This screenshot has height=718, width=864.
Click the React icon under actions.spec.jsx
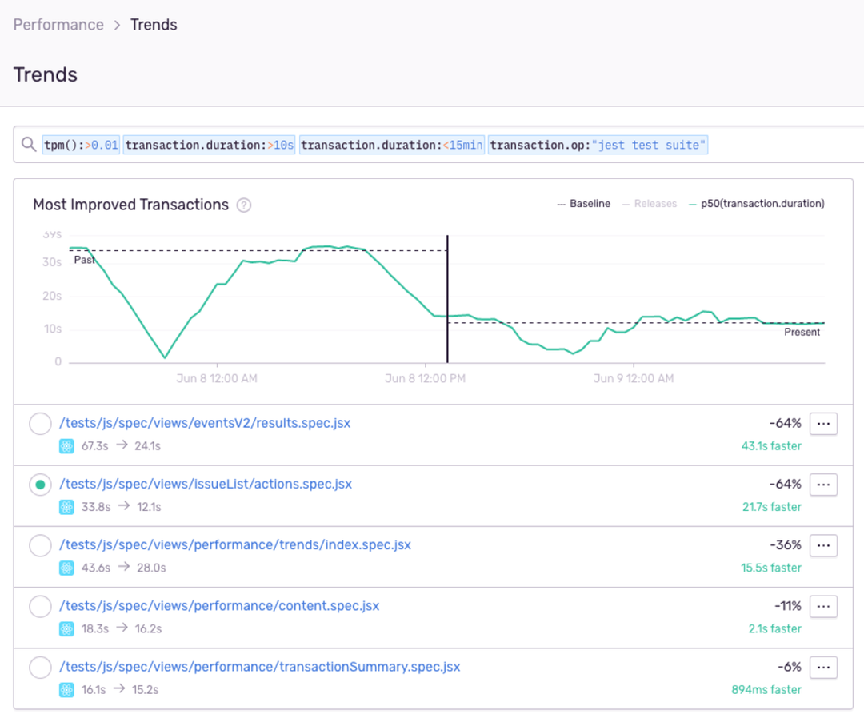point(66,507)
